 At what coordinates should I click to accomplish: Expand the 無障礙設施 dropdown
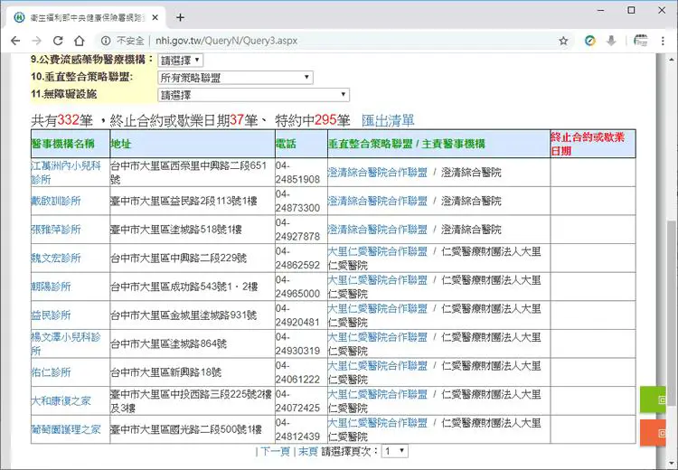pyautogui.click(x=253, y=95)
